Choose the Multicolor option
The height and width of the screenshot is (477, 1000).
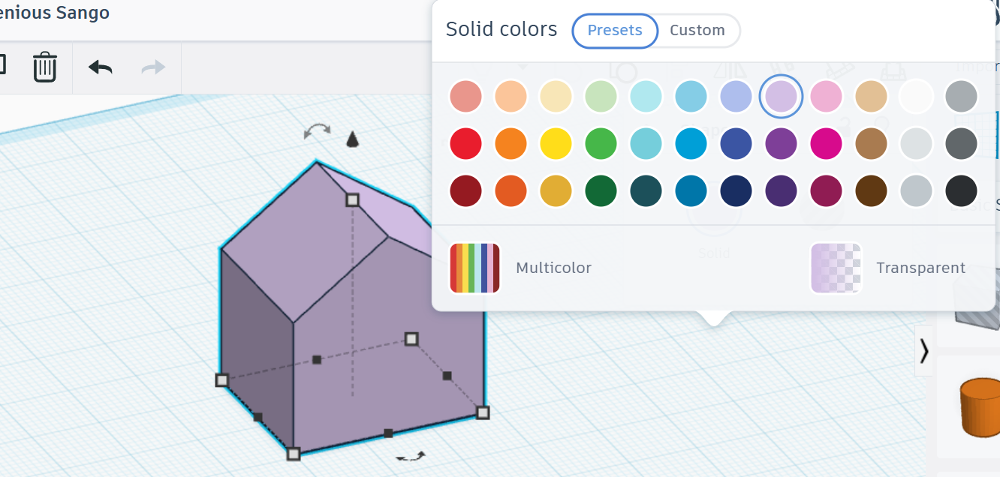520,268
